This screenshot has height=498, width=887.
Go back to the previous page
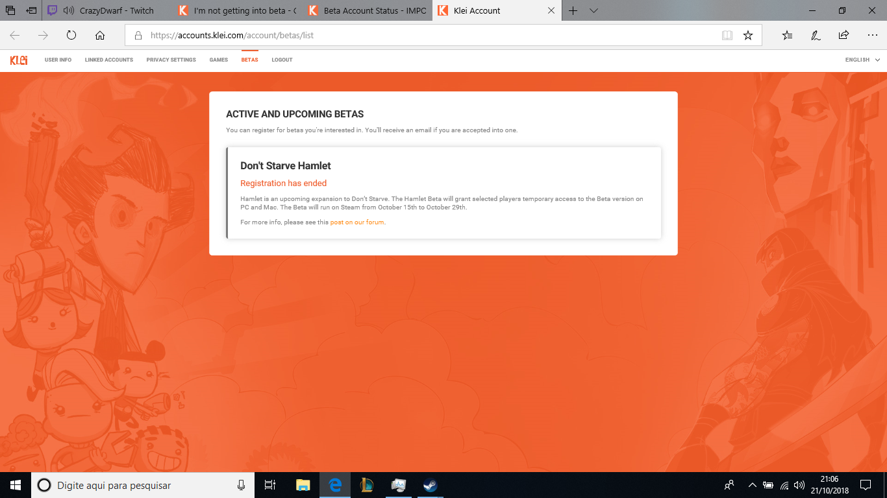click(14, 36)
